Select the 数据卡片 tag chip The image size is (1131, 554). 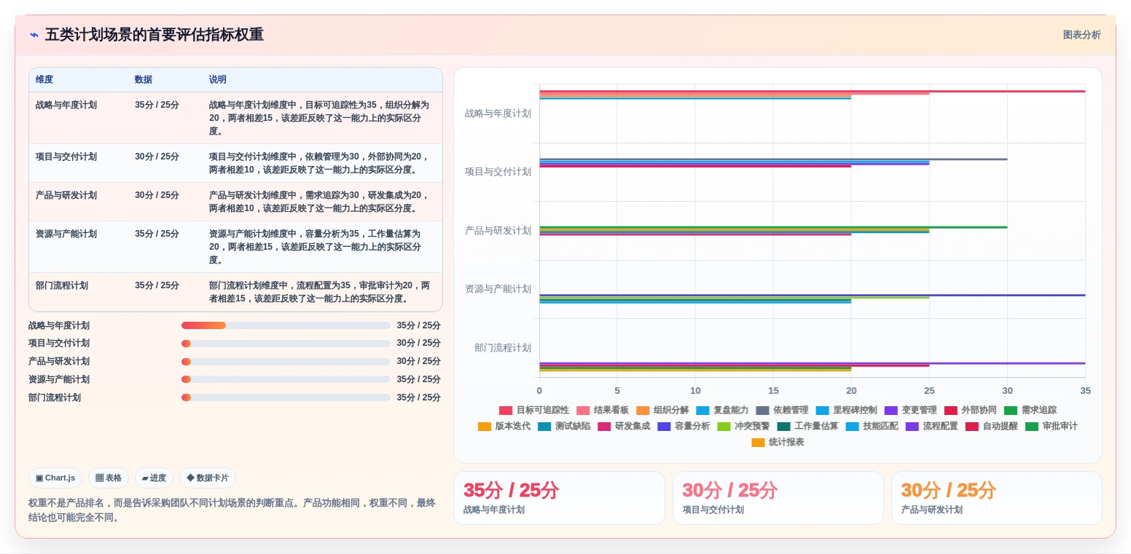[x=208, y=478]
